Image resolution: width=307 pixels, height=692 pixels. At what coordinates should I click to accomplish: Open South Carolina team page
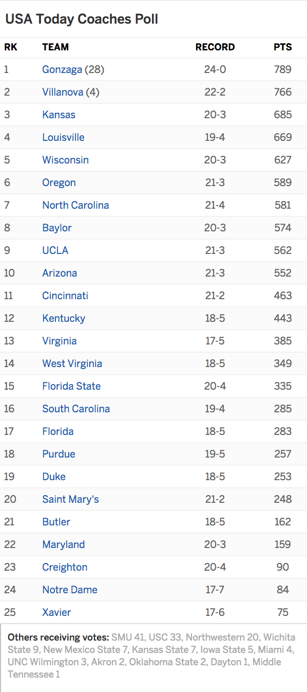(76, 409)
